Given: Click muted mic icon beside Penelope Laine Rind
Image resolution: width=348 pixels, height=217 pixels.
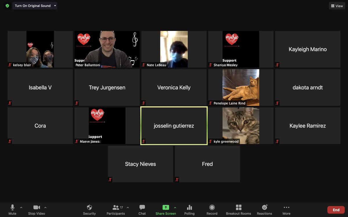Looking at the screenshot, I should tap(211, 103).
